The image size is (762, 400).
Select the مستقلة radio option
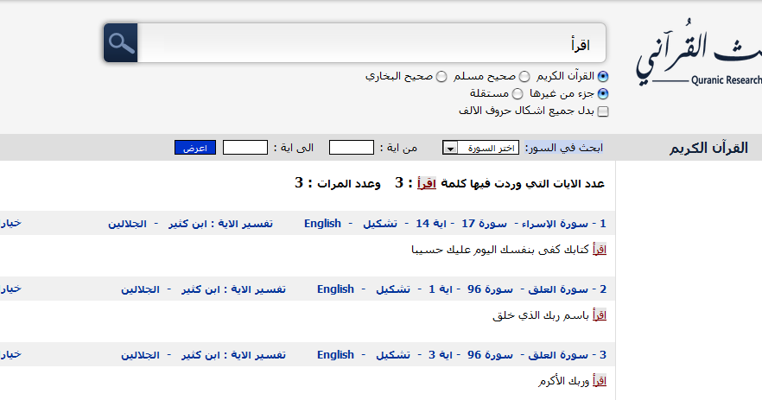518,94
